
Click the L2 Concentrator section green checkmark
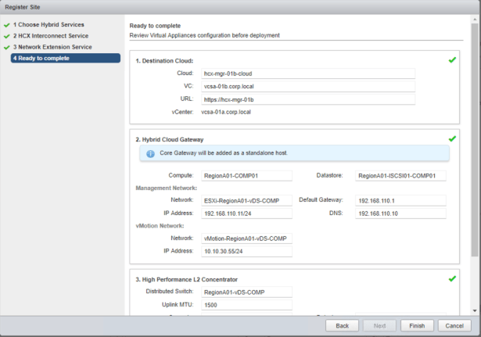coord(452,278)
